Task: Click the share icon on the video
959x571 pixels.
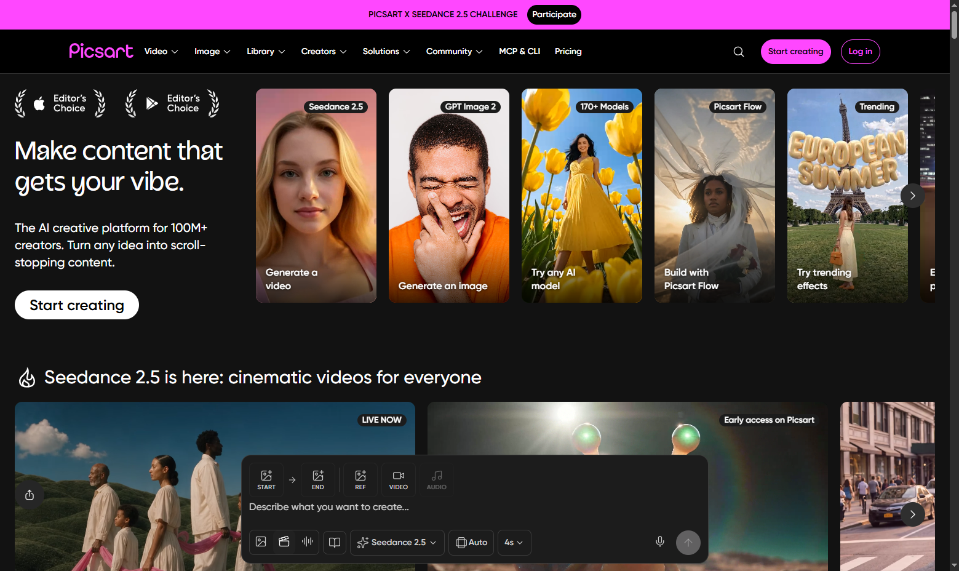Action: click(30, 495)
